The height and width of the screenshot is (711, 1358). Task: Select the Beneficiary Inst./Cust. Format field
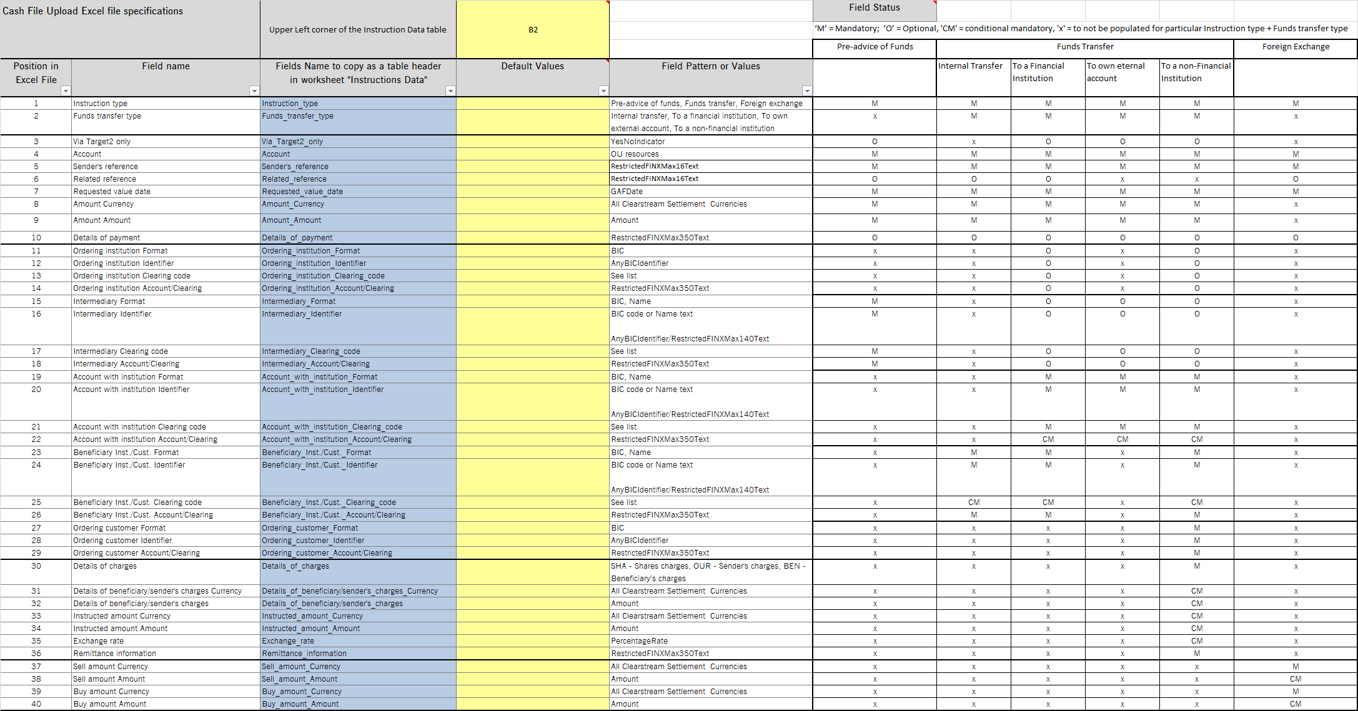[166, 453]
